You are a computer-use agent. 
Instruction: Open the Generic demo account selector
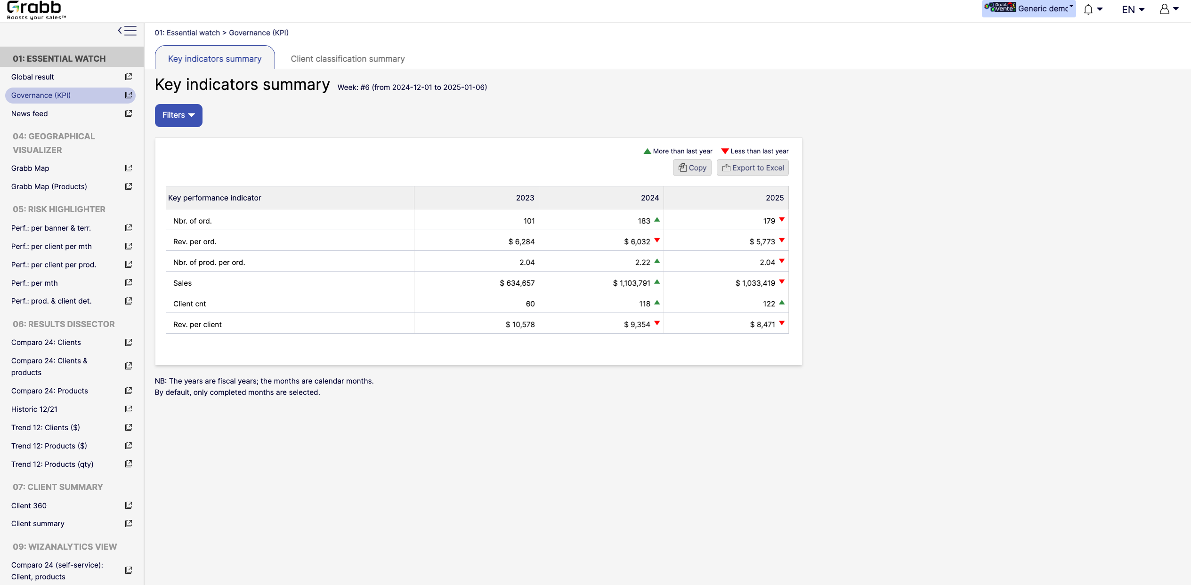pos(1028,8)
